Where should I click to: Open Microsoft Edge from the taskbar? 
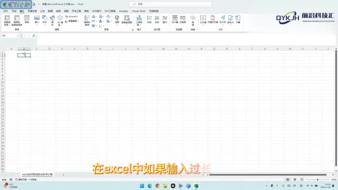coord(149,186)
